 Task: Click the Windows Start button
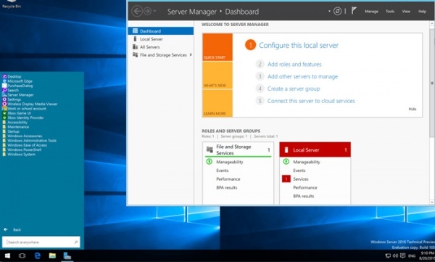coord(7,255)
